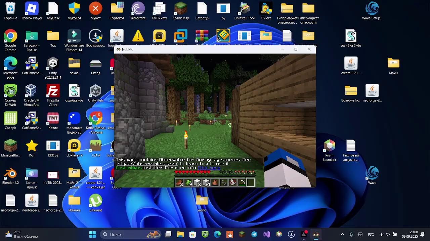Select the empty highlighted hotbar slot

click(x=250, y=182)
